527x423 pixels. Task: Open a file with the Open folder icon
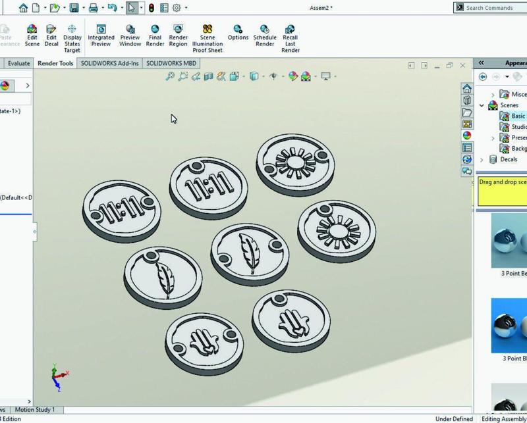[55, 8]
